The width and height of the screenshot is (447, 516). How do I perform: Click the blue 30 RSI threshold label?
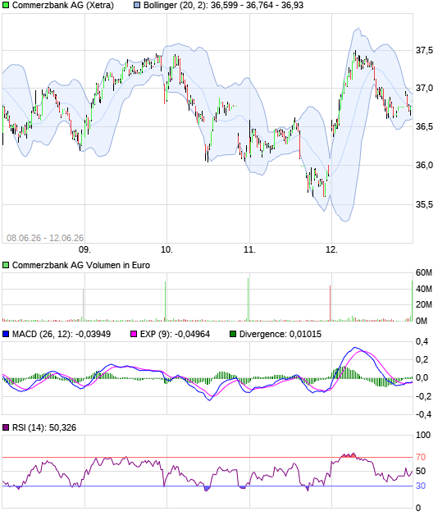421,486
